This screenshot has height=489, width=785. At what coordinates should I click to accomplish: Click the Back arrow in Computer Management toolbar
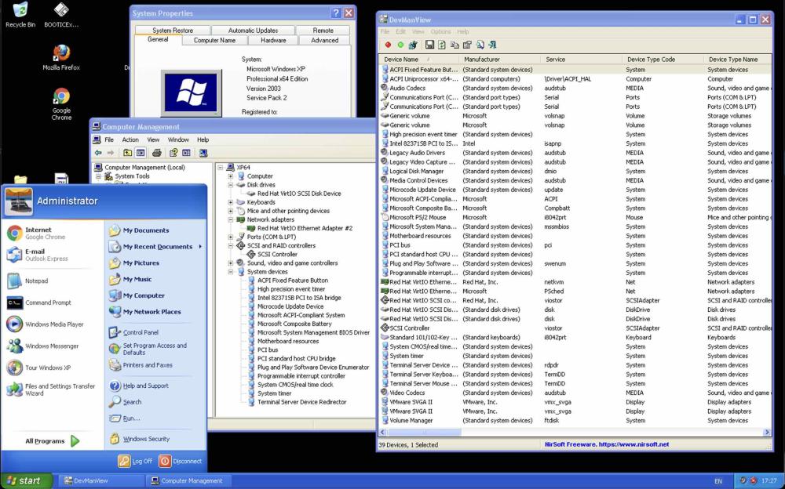(98, 153)
